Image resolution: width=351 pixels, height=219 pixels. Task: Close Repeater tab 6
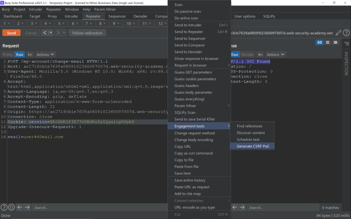pyautogui.click(x=77, y=23)
